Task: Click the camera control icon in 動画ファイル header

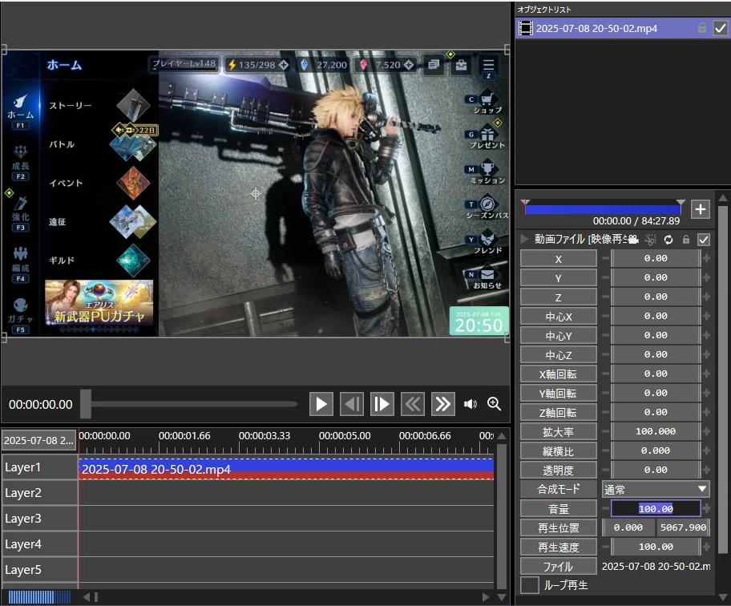Action: click(x=632, y=240)
